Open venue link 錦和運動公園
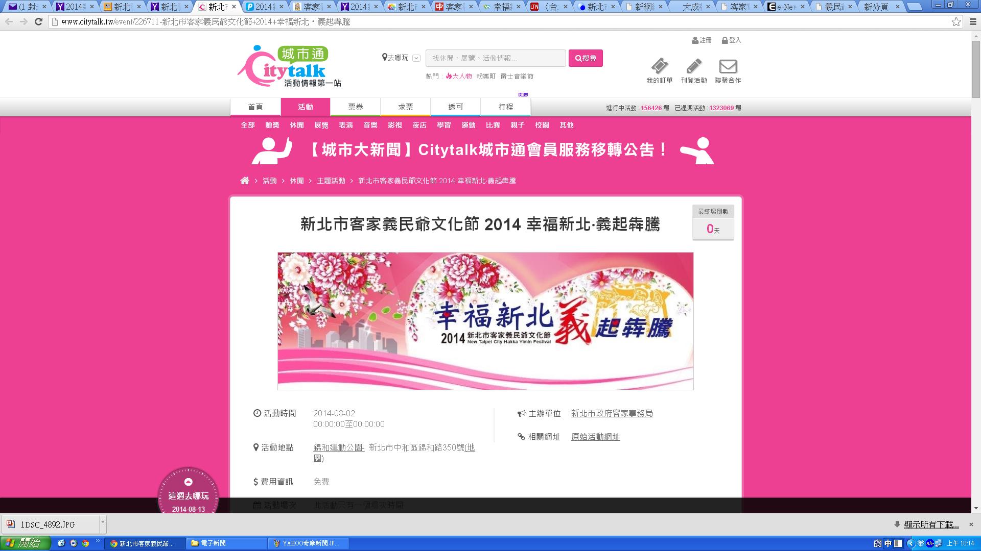This screenshot has height=551, width=981. [x=338, y=447]
